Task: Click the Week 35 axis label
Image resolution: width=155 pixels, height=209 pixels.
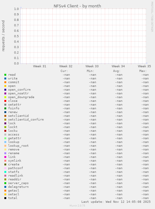Action: pos(144,66)
